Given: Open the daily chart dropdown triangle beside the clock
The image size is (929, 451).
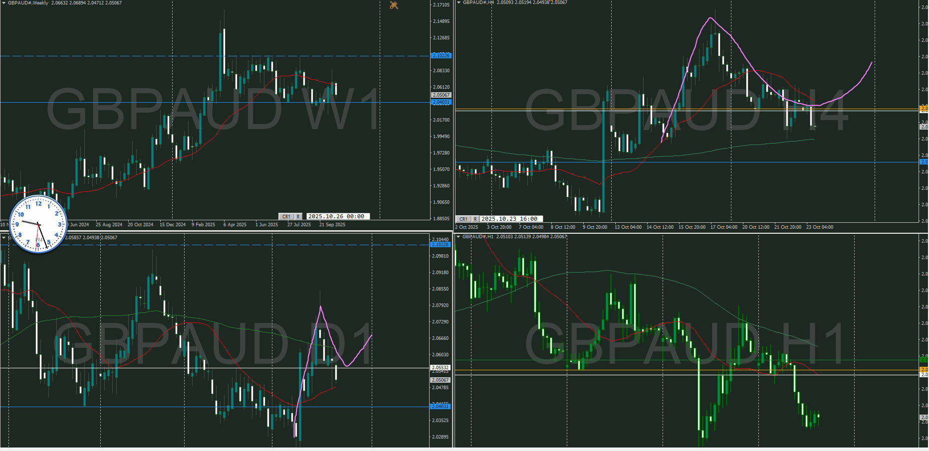Looking at the screenshot, I should coord(3,238).
